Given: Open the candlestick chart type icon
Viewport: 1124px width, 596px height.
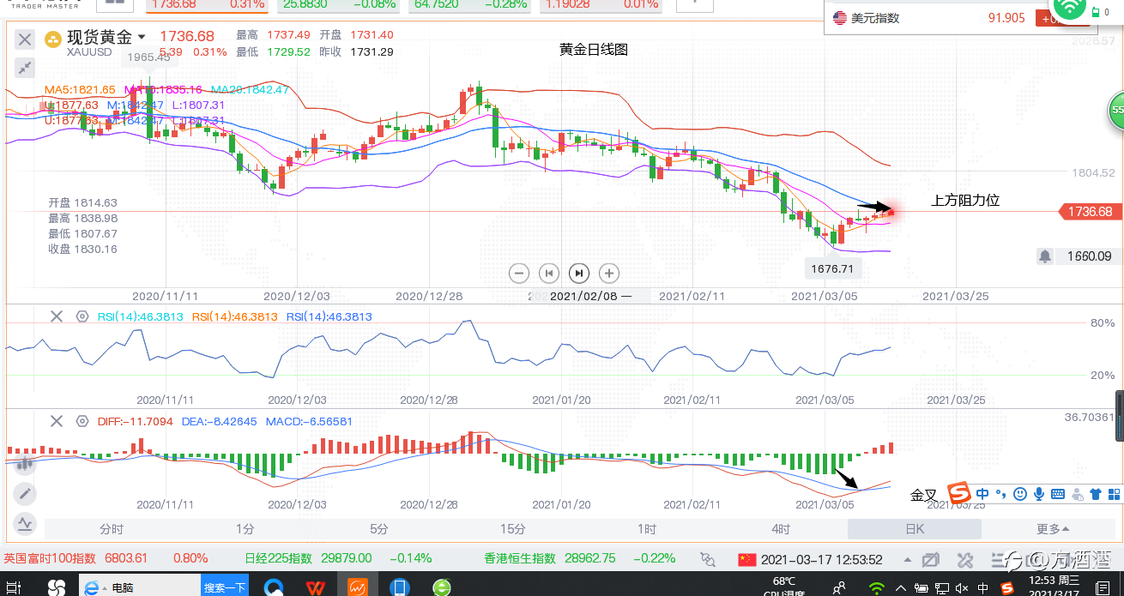Looking at the screenshot, I should pos(24,463).
